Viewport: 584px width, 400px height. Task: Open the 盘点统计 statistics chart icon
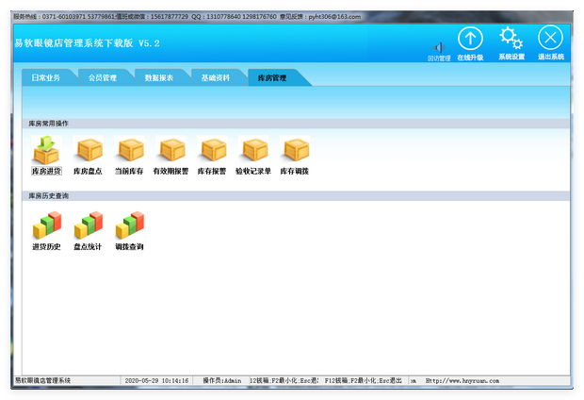tap(88, 225)
